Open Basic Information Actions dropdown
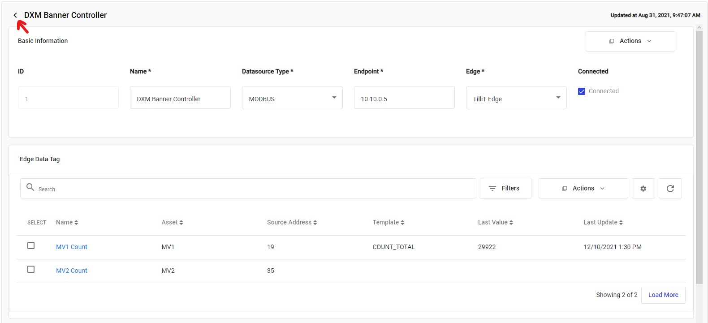 (630, 41)
